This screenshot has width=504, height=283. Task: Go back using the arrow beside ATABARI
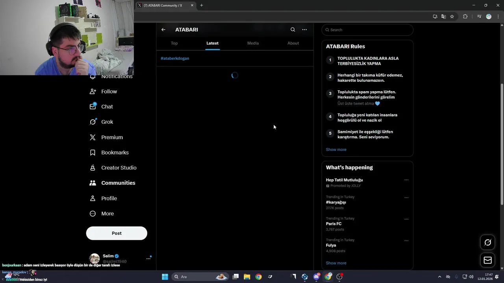163,29
